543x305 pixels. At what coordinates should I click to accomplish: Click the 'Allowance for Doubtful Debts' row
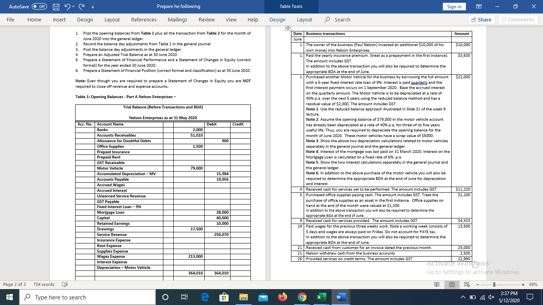coord(163,141)
